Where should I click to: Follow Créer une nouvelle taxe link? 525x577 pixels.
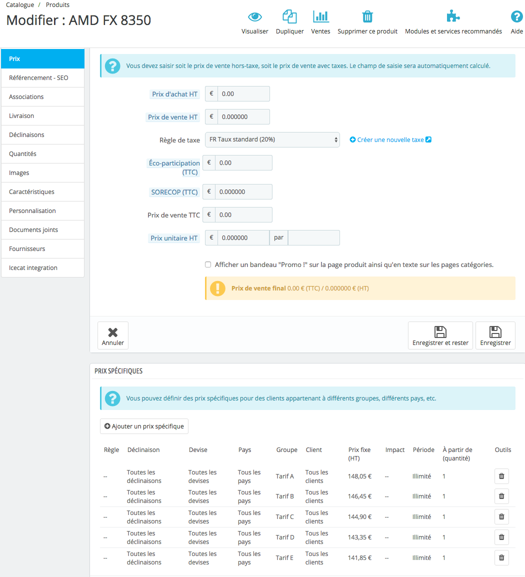[390, 140]
